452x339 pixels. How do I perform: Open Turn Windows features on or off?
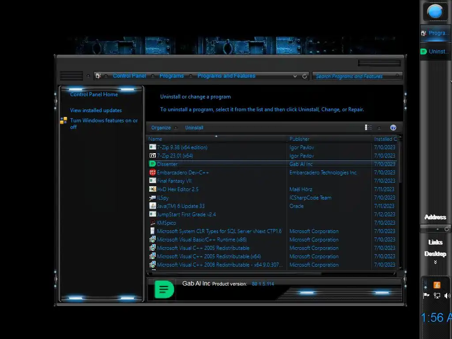[104, 124]
